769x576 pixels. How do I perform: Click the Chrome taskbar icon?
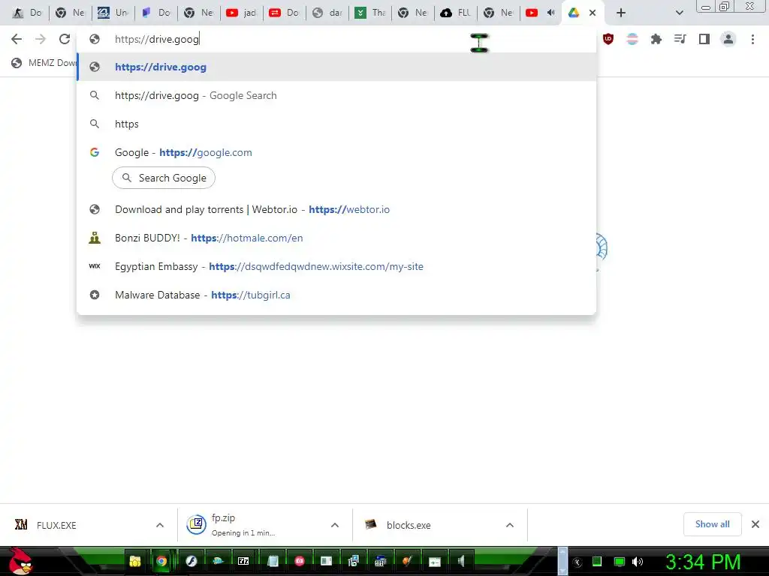[x=161, y=561]
